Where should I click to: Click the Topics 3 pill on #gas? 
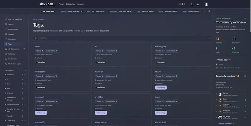point(40,51)
